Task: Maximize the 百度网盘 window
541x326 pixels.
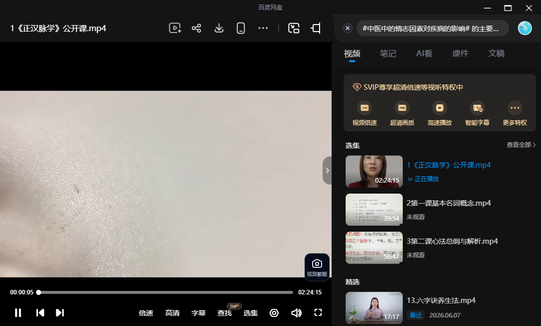Action: [x=508, y=8]
